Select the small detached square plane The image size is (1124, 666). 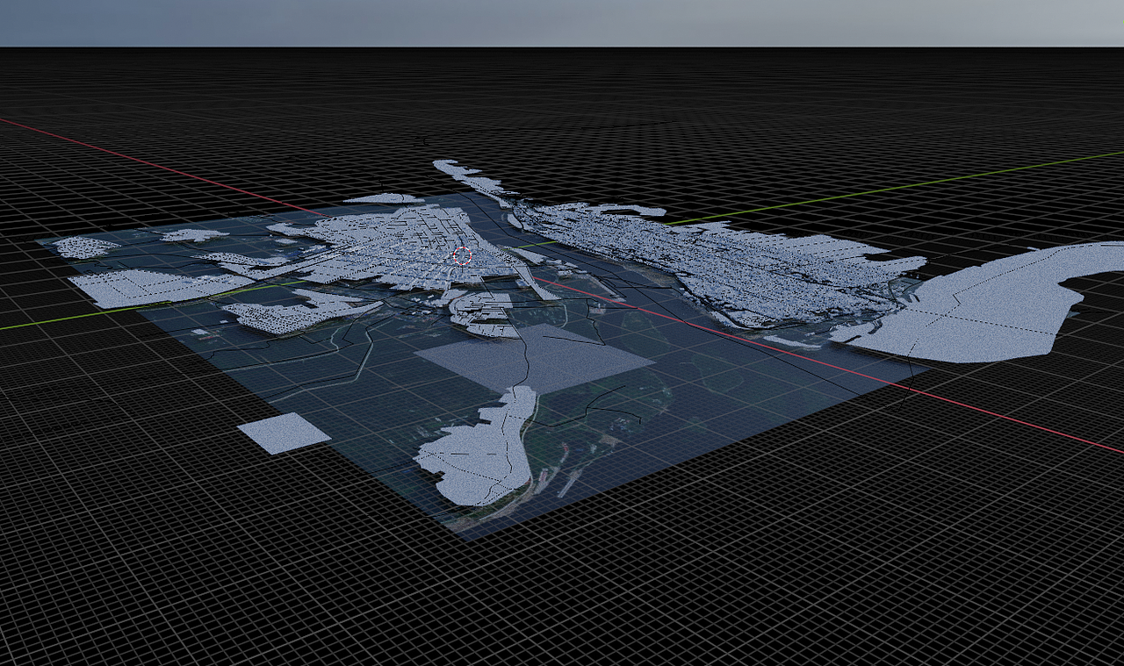285,433
